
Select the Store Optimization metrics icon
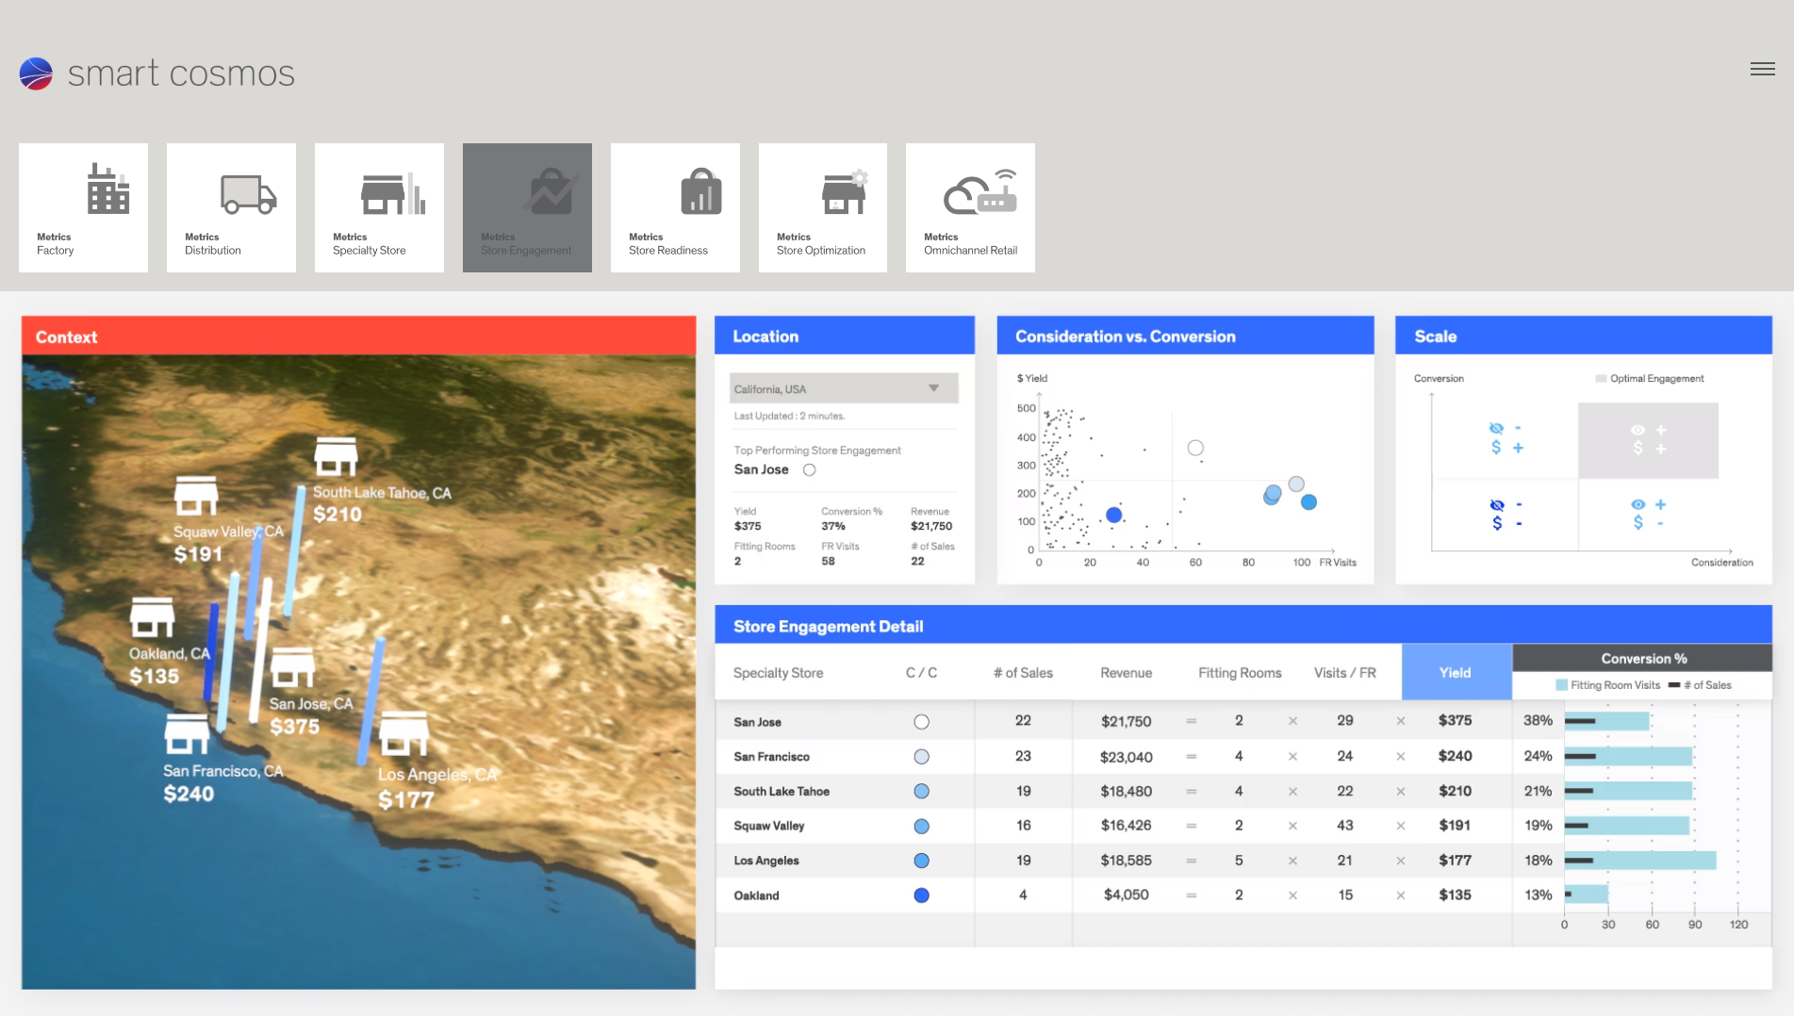pyautogui.click(x=822, y=207)
